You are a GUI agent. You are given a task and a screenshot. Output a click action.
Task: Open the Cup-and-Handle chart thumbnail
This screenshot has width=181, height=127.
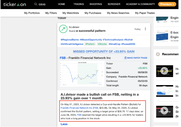click(82, 74)
